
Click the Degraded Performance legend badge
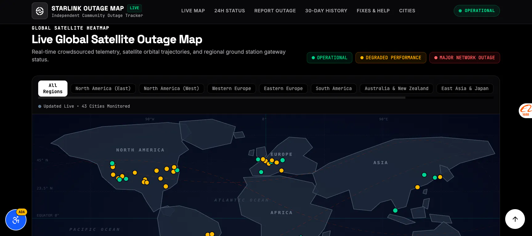[391, 58]
